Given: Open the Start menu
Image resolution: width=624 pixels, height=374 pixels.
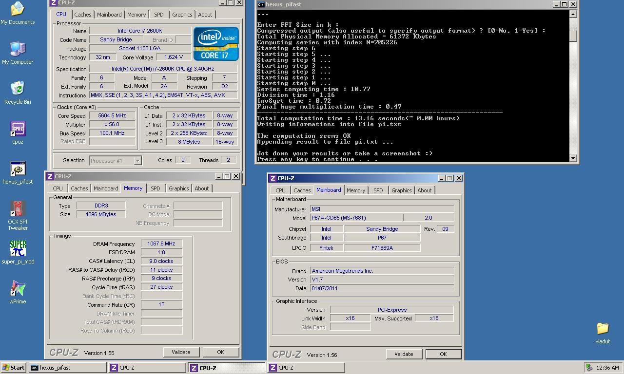Looking at the screenshot, I should 14,368.
